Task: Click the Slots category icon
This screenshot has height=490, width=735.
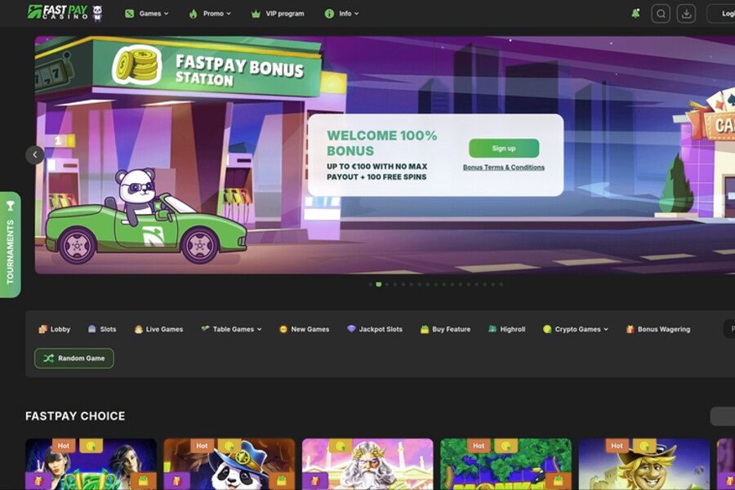Action: pos(91,329)
